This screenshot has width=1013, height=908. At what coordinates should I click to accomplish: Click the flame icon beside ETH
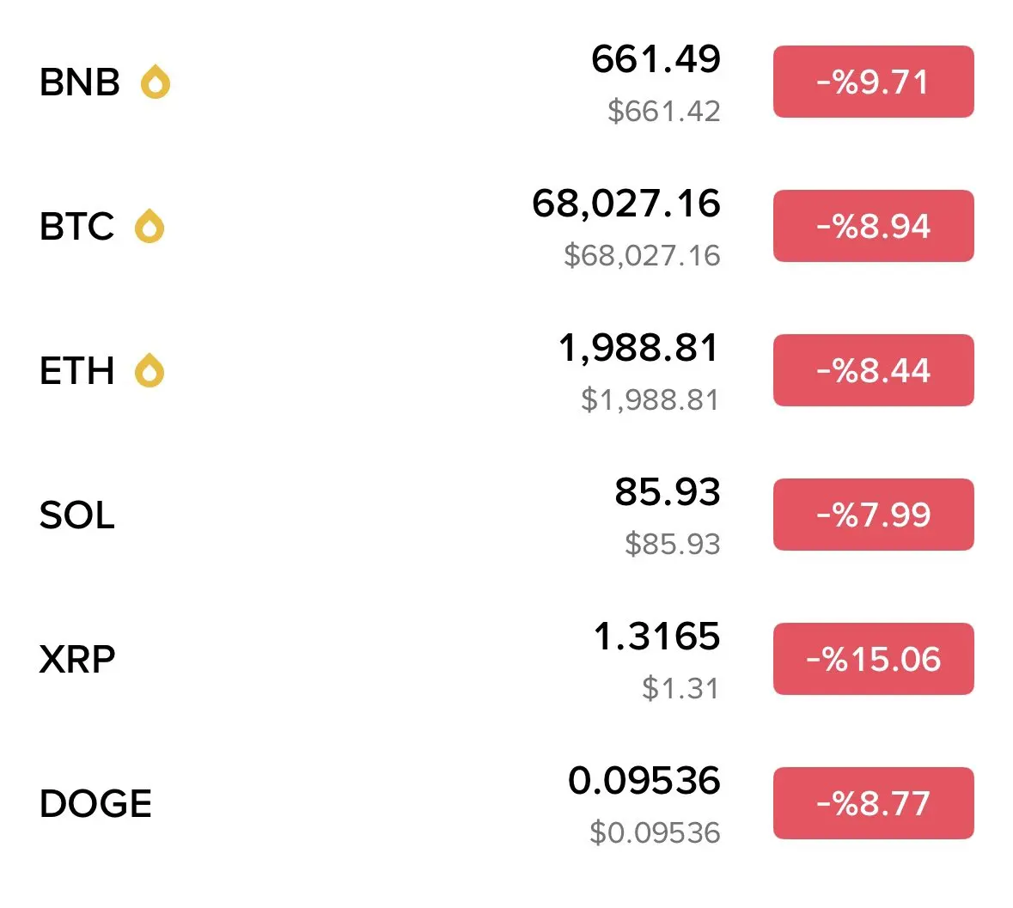click(150, 371)
